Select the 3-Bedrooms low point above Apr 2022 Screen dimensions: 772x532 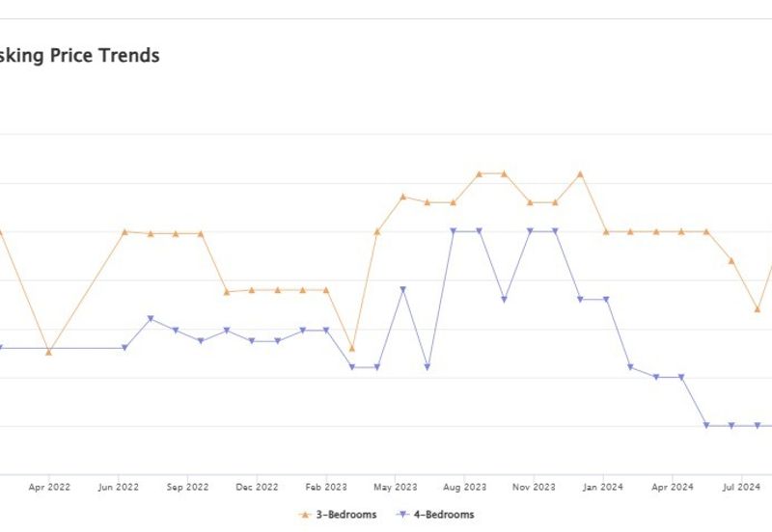pyautogui.click(x=48, y=352)
